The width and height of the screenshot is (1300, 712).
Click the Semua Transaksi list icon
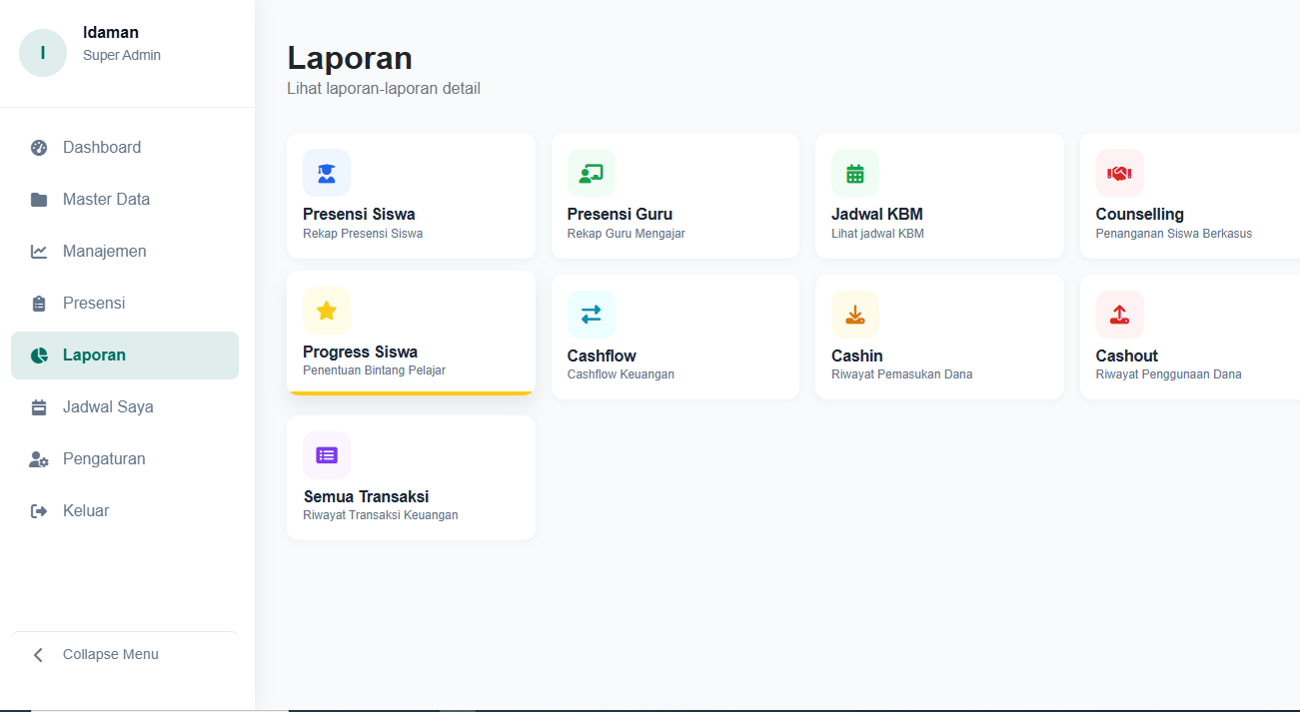pyautogui.click(x=327, y=455)
